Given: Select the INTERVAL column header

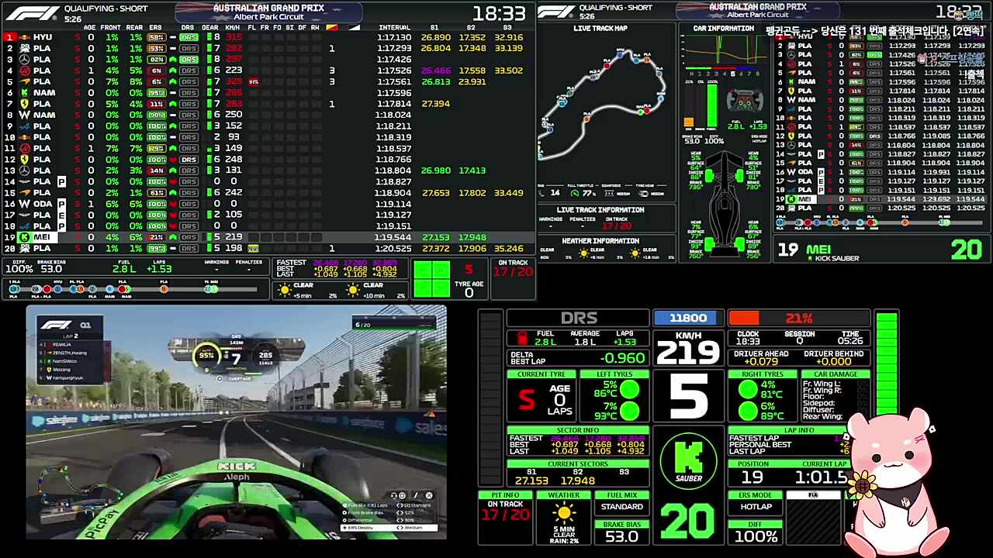Looking at the screenshot, I should (x=394, y=27).
